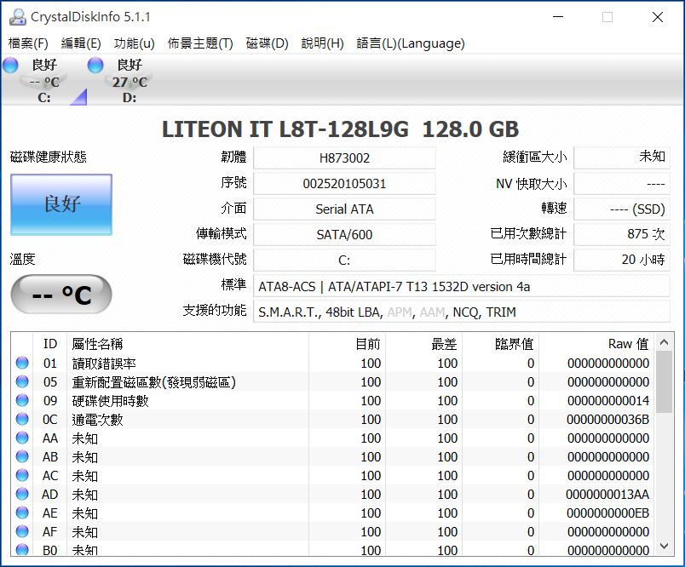Click the scroll up arrow of SMART list
Viewport: 685px width, 567px height.
664,342
